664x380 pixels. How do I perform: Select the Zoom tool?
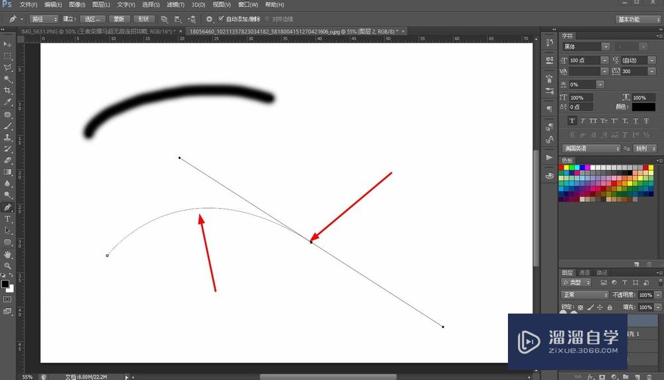click(x=7, y=266)
